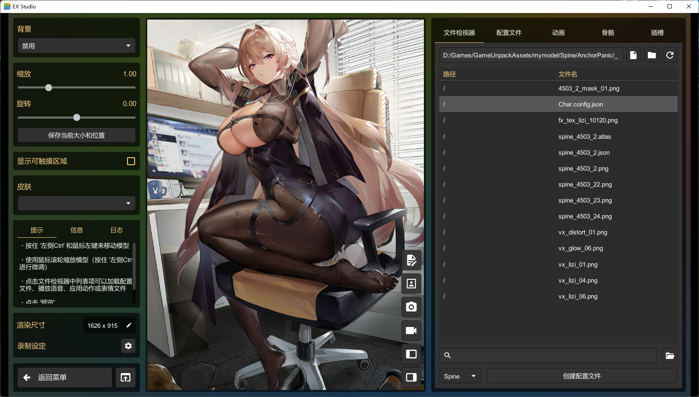Viewport: 699px width, 397px height.
Task: Click the pop-out window icon
Action: pos(125,378)
